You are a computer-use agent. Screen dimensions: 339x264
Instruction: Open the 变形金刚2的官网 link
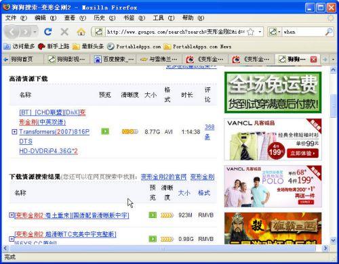click(163, 177)
